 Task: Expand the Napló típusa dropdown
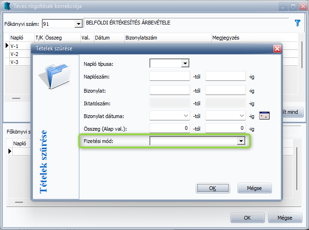[x=185, y=63]
